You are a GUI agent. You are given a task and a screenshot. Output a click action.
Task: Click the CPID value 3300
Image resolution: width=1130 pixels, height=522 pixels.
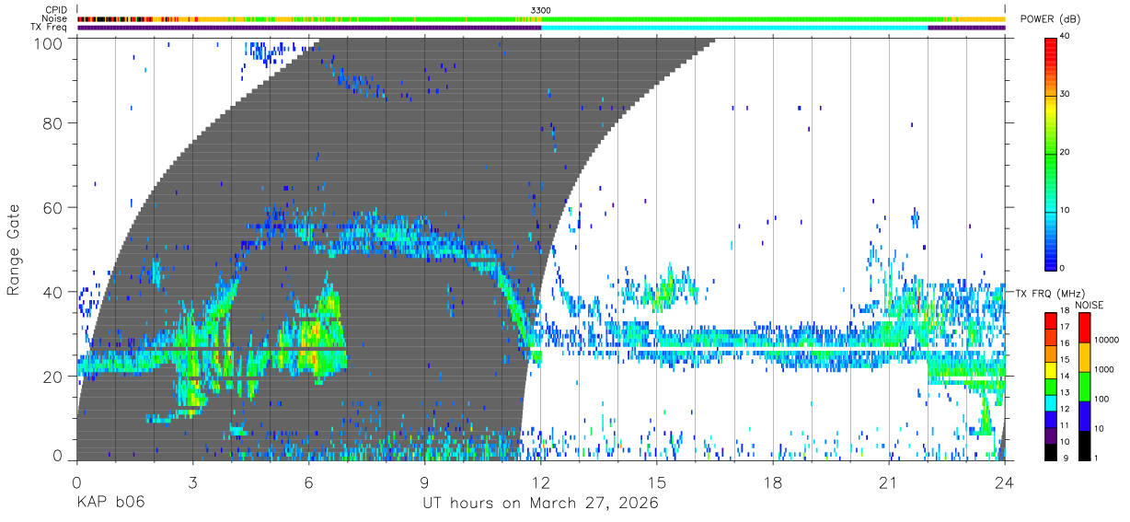pyautogui.click(x=541, y=10)
